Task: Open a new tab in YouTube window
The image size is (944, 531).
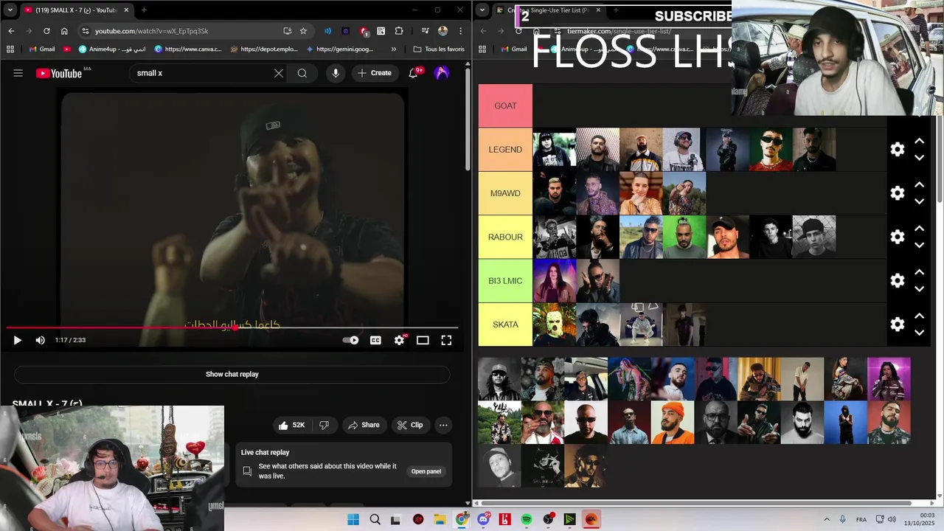Action: 144,10
